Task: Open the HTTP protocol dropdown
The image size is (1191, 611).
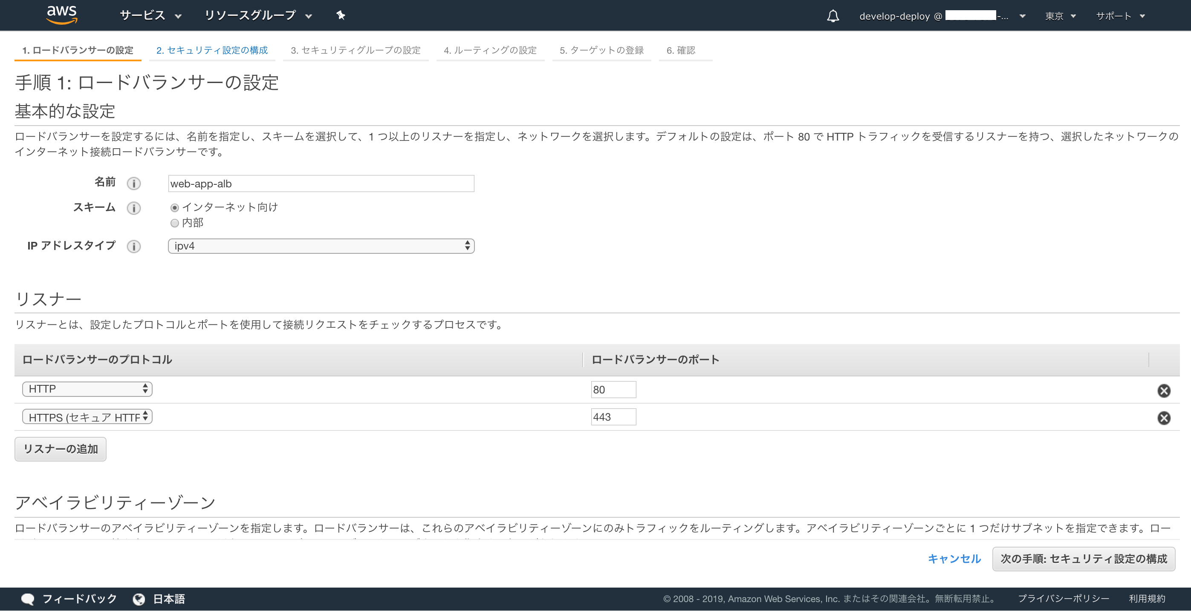Action: click(x=87, y=389)
